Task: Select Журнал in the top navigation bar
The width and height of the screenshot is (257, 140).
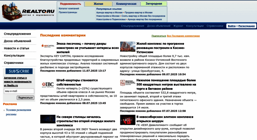Action: pos(178,26)
